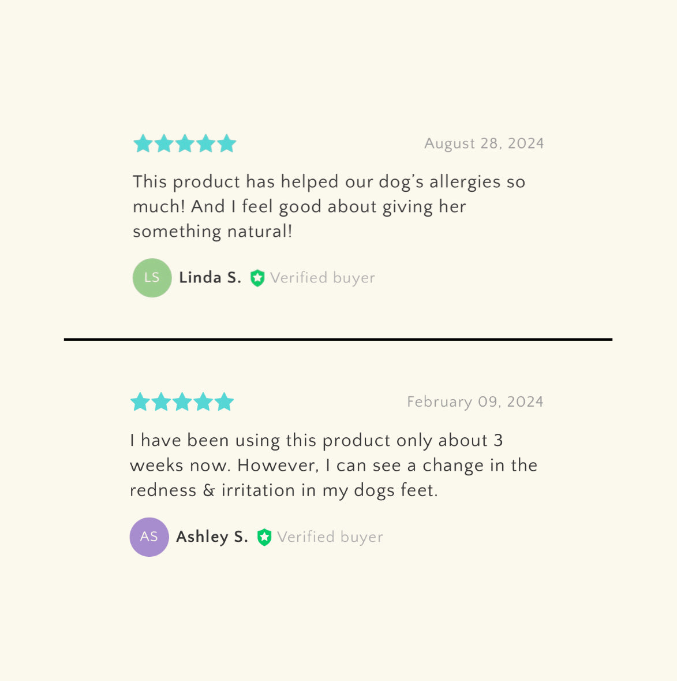Screen dimensions: 677x681
Task: Click the reviewer name Ashley S.
Action: (212, 537)
